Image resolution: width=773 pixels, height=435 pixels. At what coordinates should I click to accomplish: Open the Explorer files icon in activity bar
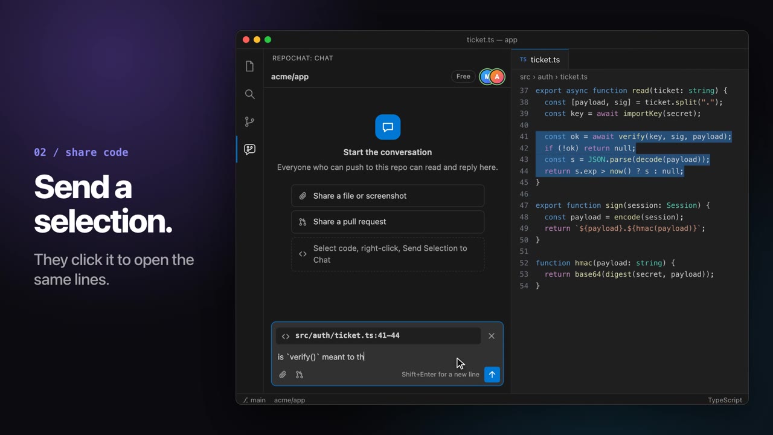pyautogui.click(x=249, y=66)
